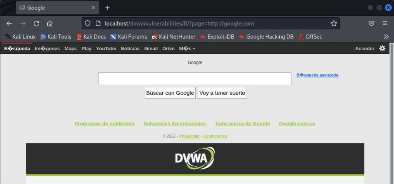Image resolution: width=394 pixels, height=184 pixels.
Task: Open Google.com.co link
Action: point(297,123)
